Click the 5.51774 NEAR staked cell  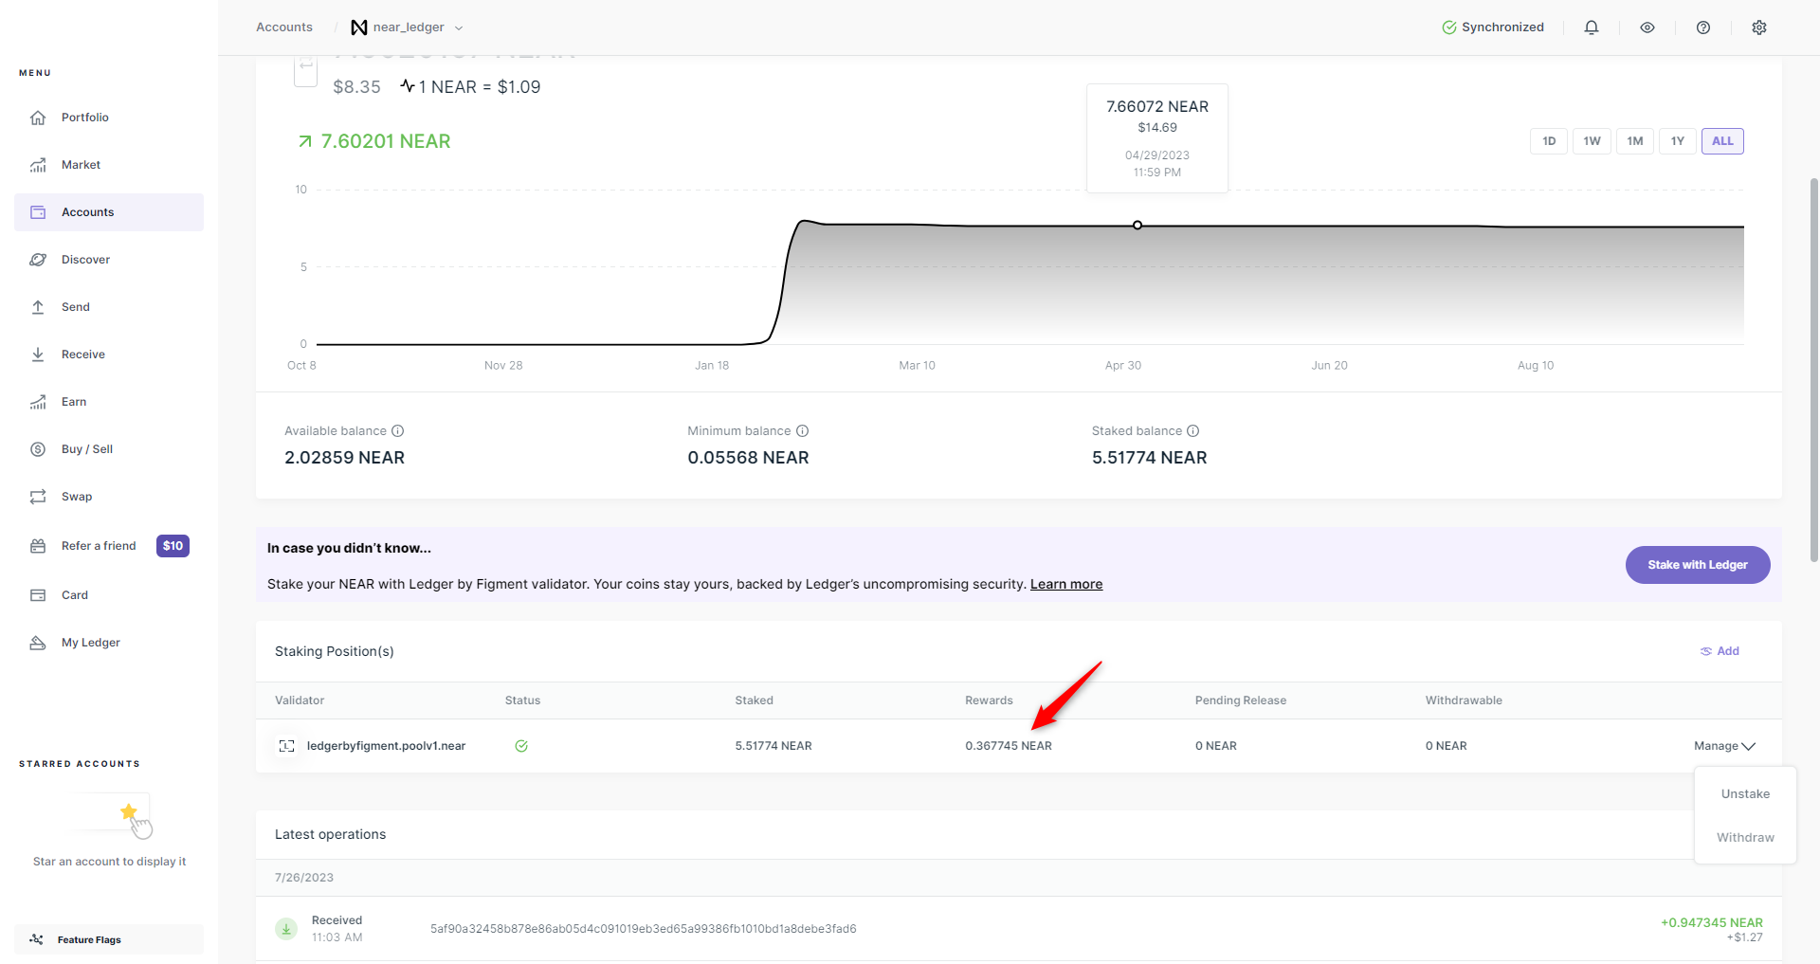(x=773, y=746)
